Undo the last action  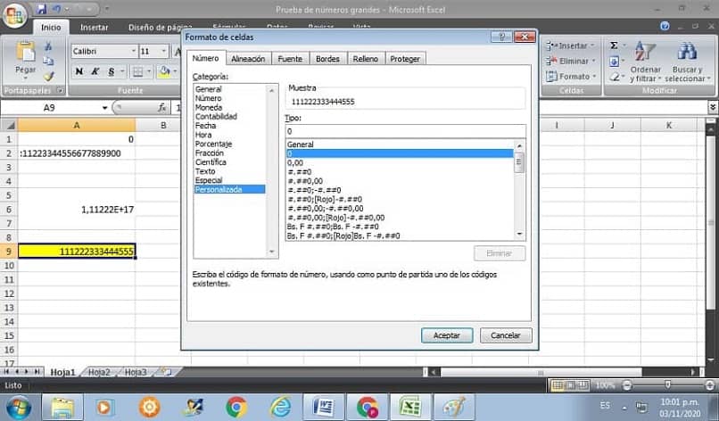tap(57, 9)
